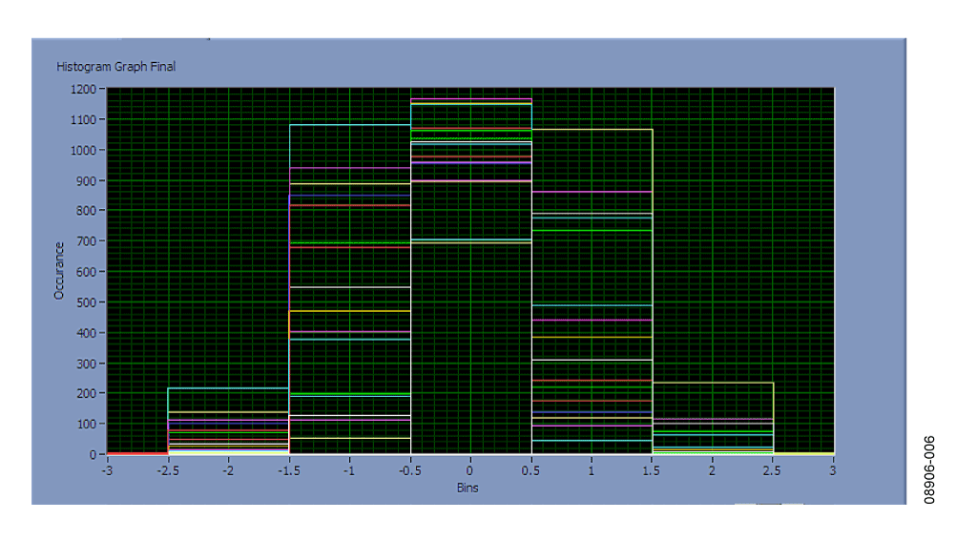The image size is (977, 541).
Task: Click the -3 minimum value on X-axis
Action: pyautogui.click(x=107, y=470)
